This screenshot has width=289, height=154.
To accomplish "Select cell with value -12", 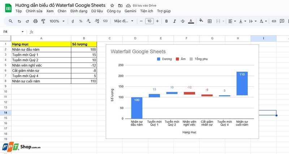I will tap(84, 65).
